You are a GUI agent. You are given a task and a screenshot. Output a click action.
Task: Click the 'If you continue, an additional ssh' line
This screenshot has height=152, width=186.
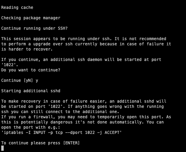[x=81, y=59]
